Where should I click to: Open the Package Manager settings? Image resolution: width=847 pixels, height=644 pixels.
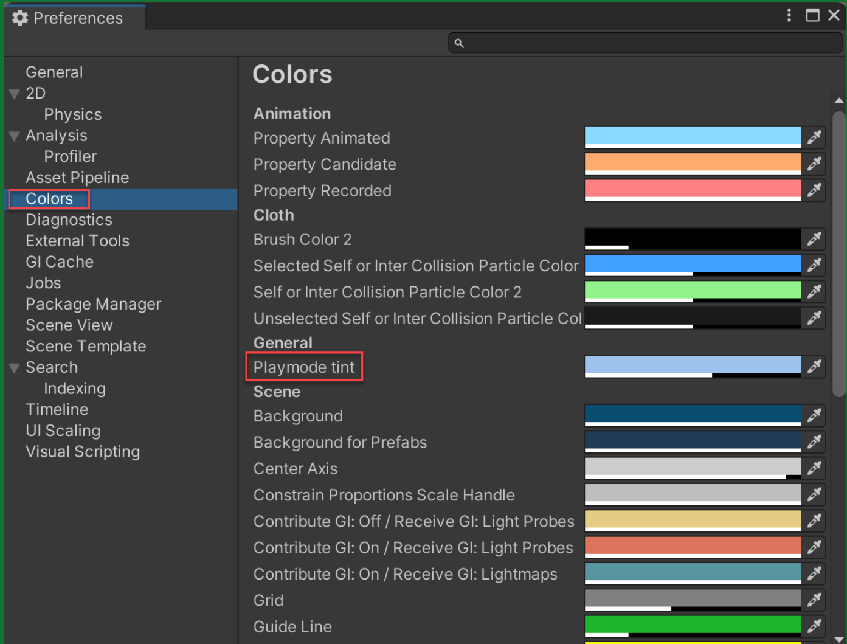[x=93, y=304]
